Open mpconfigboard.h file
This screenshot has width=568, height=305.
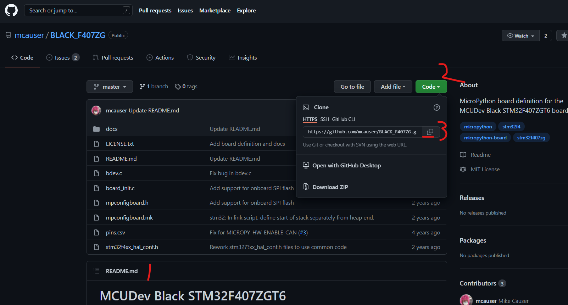127,203
